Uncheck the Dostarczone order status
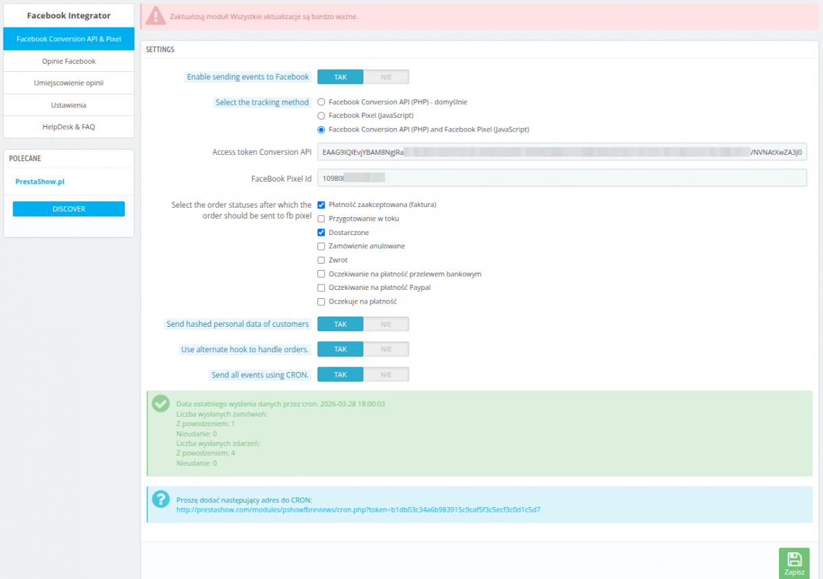This screenshot has width=823, height=579. pos(321,232)
